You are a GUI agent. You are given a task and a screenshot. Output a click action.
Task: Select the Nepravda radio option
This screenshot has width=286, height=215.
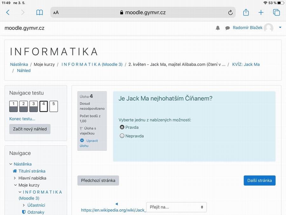pos(122,136)
